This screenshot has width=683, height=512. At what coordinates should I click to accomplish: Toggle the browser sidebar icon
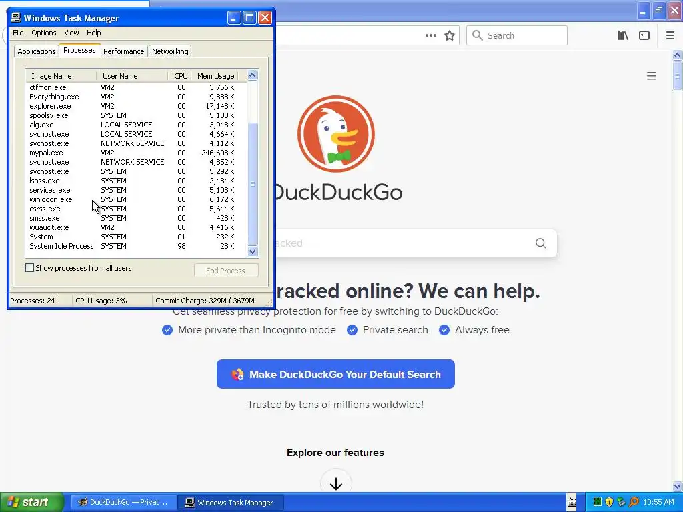(x=644, y=36)
